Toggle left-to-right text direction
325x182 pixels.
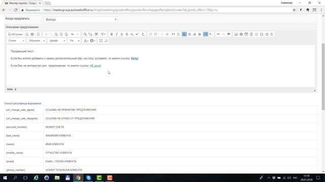pyautogui.click(x=205, y=34)
